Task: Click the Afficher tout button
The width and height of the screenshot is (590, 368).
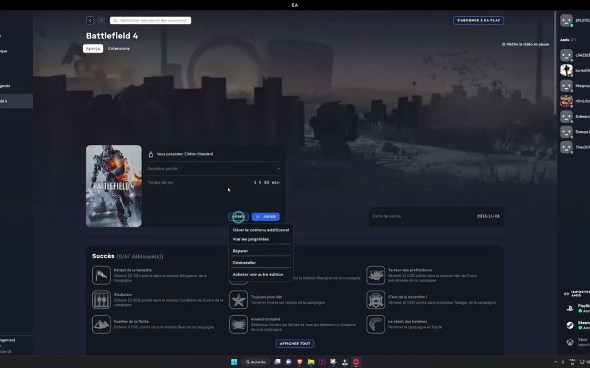Action: (x=294, y=343)
